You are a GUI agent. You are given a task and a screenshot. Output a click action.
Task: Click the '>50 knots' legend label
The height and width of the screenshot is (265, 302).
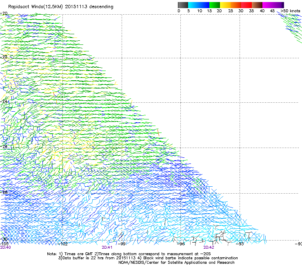pyautogui.click(x=291, y=11)
